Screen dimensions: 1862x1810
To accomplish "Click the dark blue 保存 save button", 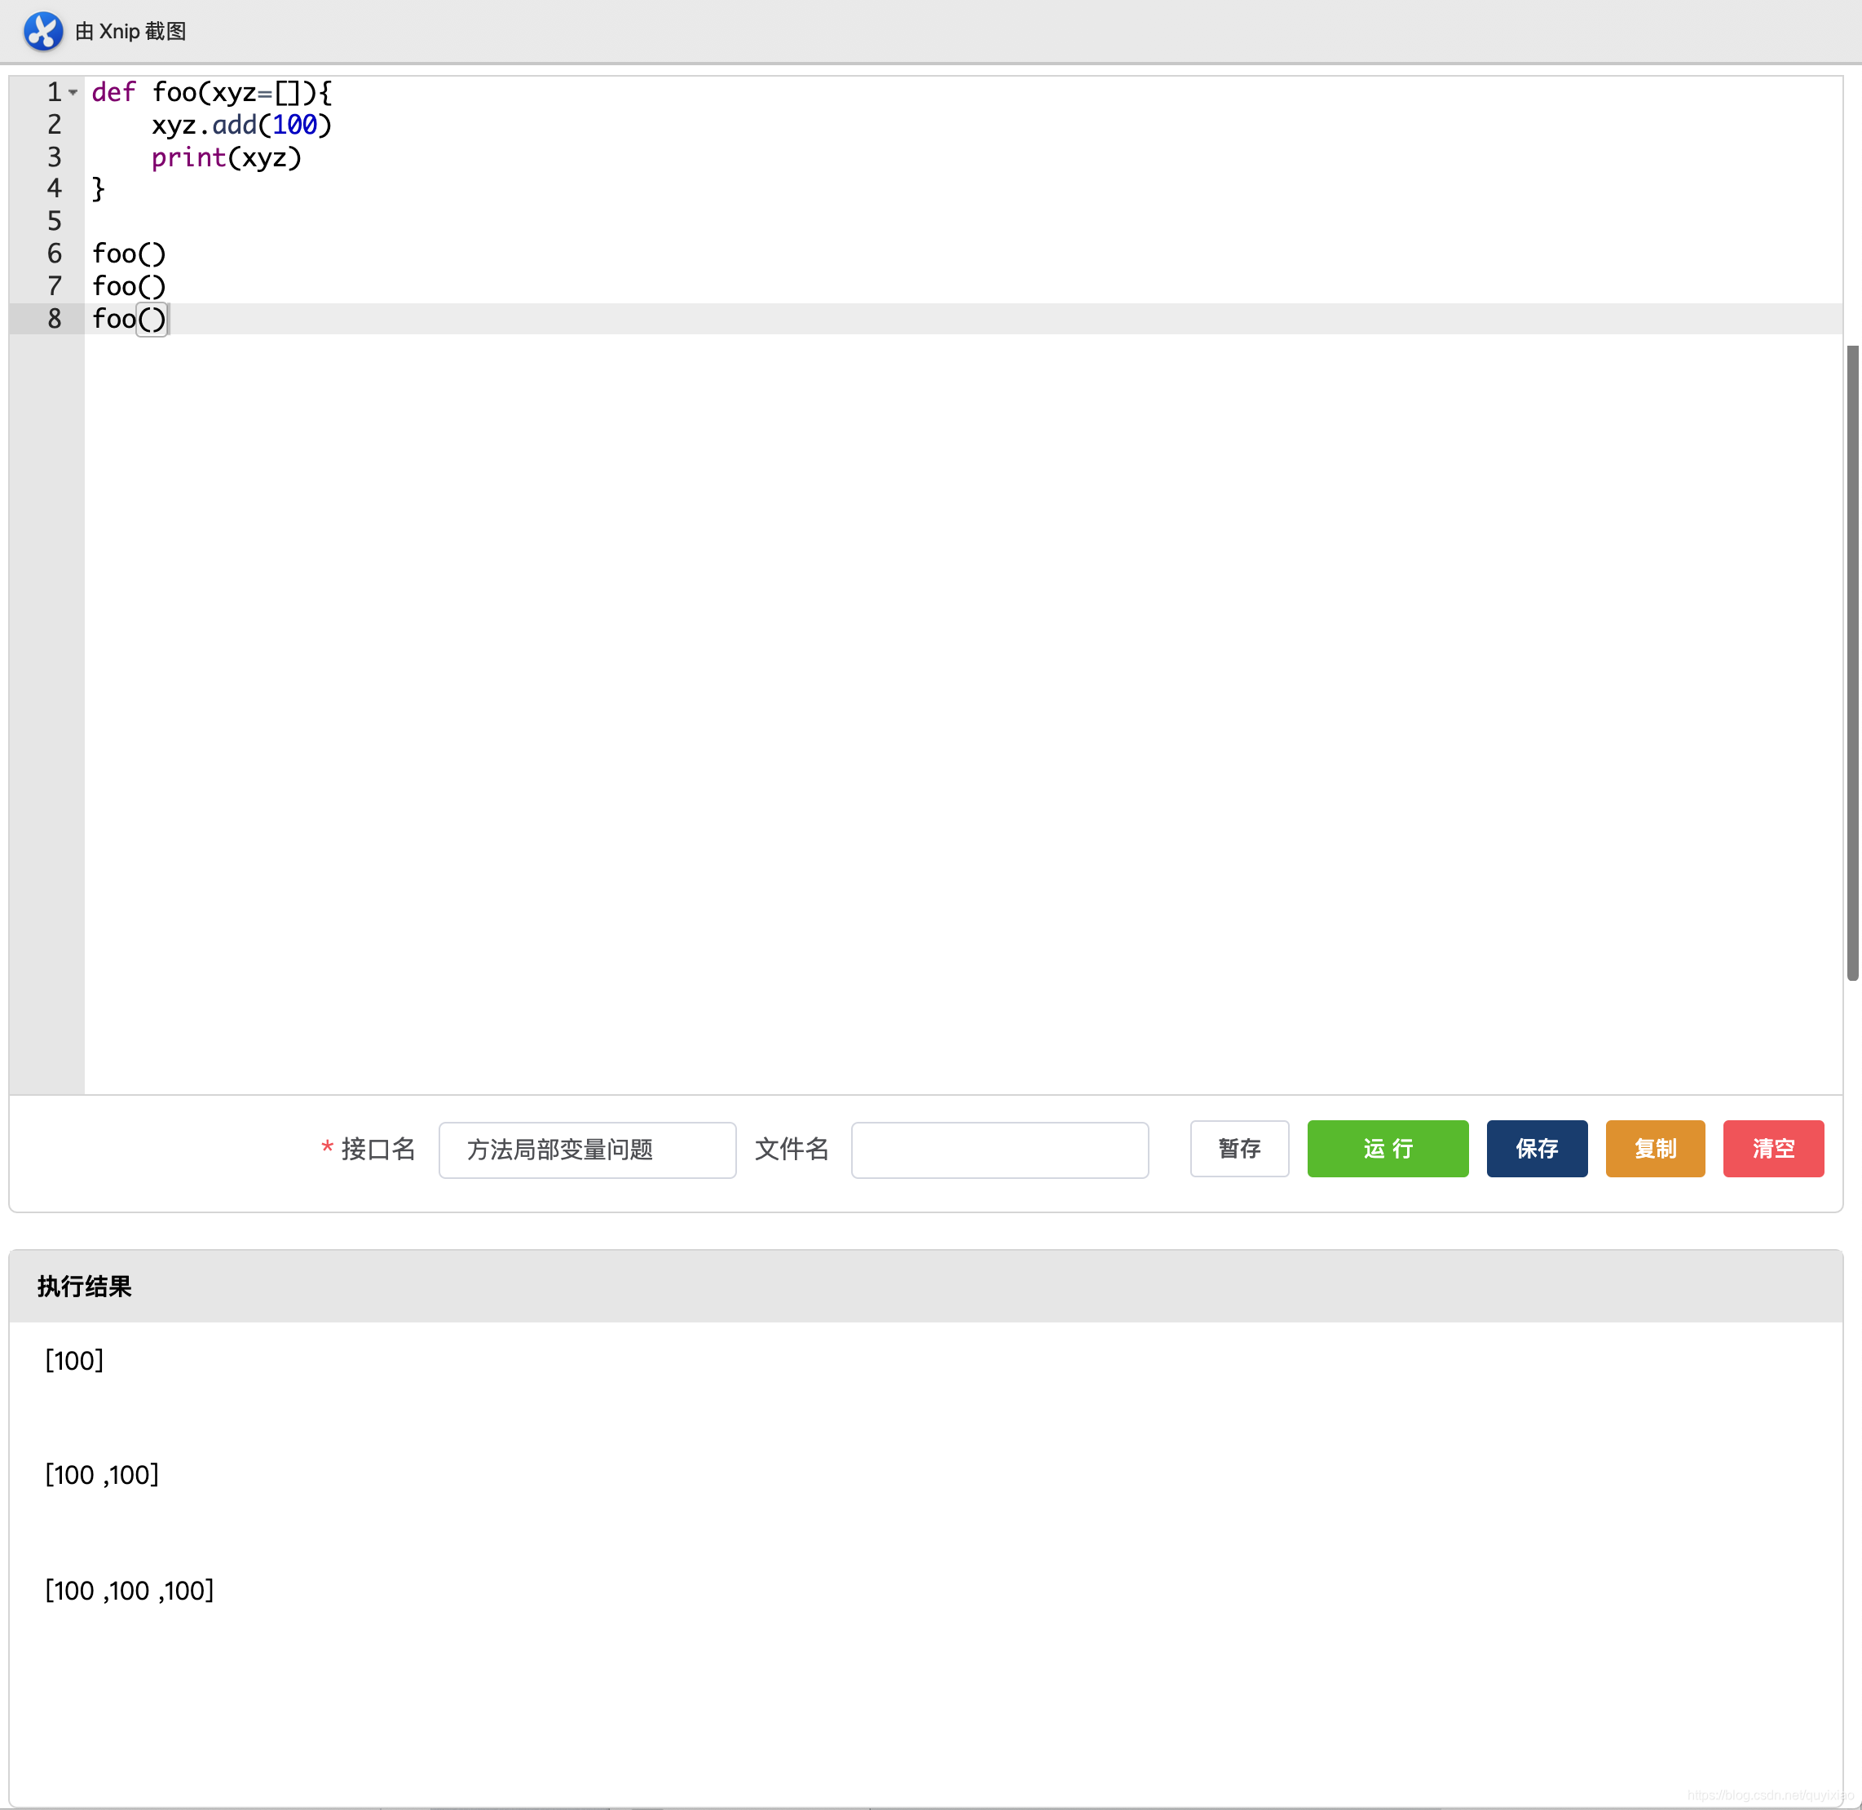I will point(1536,1148).
